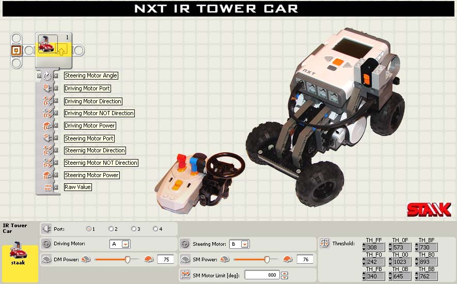
Task: Click the Steering Motor Angle data hub icon
Action: click(x=47, y=76)
